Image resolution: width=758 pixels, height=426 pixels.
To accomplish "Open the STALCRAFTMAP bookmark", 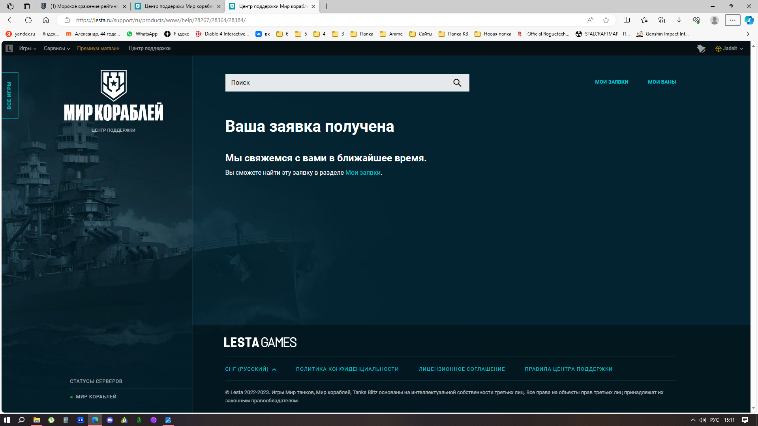I will 603,34.
